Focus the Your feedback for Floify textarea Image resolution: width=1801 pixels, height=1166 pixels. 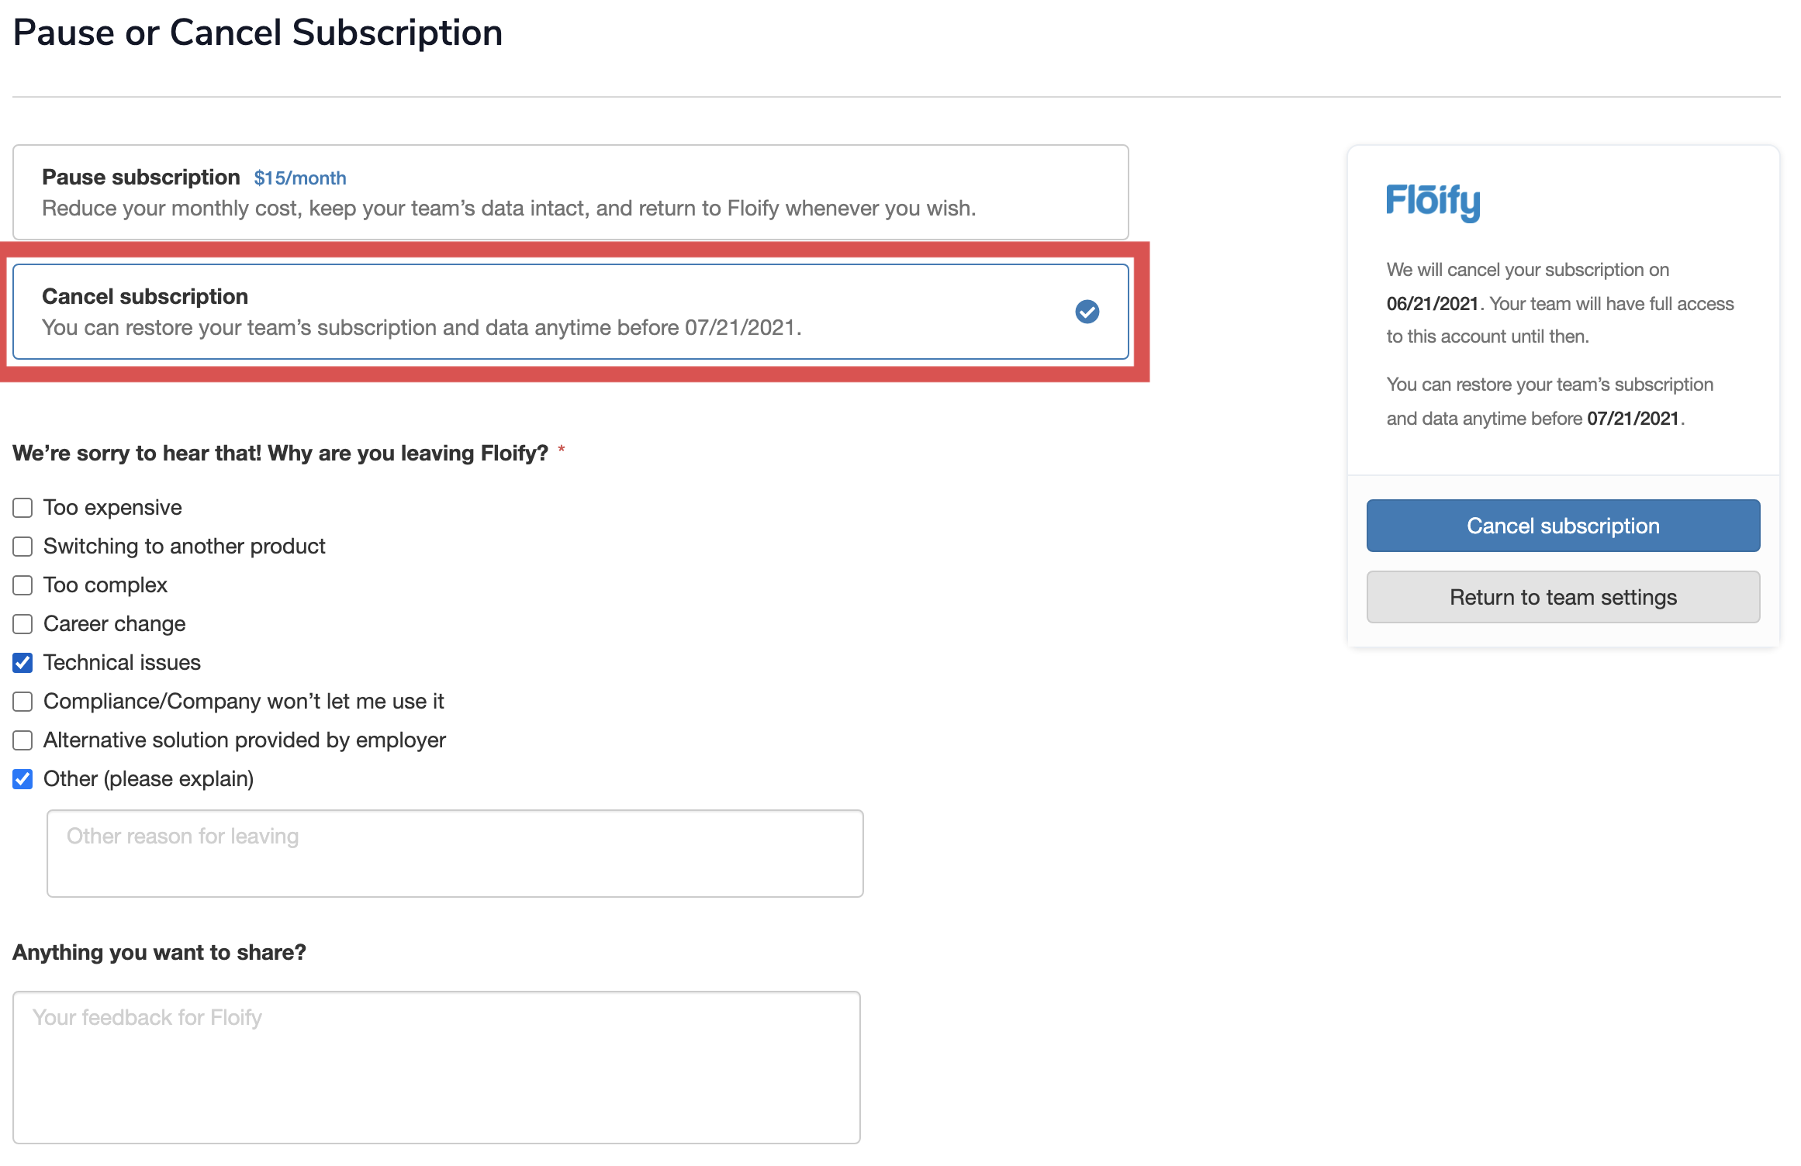436,1067
